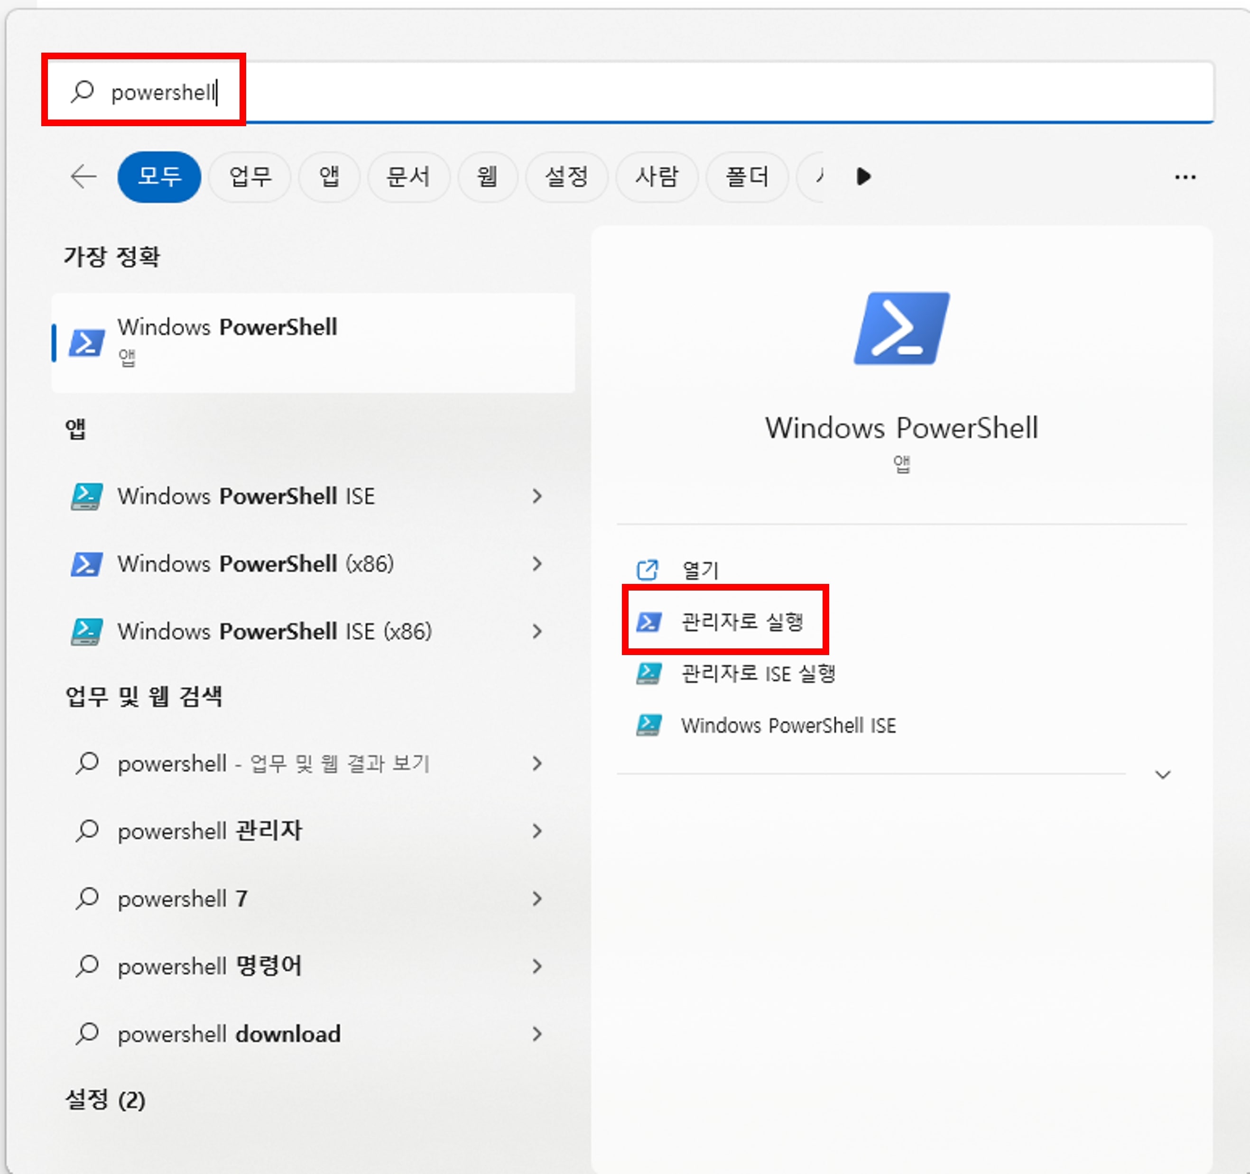Screen dimensions: 1250x1174
Task: Click search icon beside powershell 7
Action: (87, 898)
